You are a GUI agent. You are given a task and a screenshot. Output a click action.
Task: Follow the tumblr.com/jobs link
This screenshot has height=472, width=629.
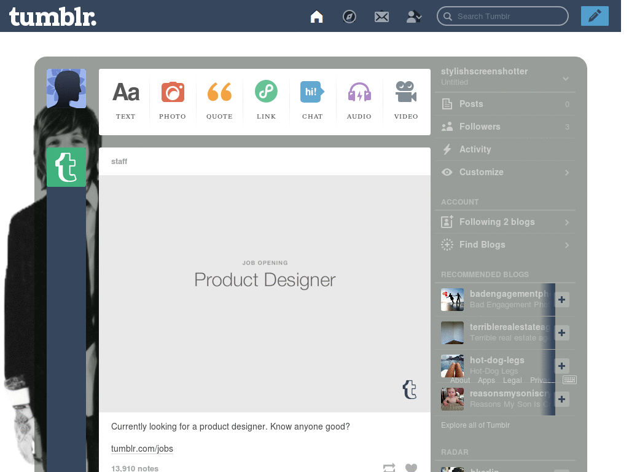coord(142,449)
